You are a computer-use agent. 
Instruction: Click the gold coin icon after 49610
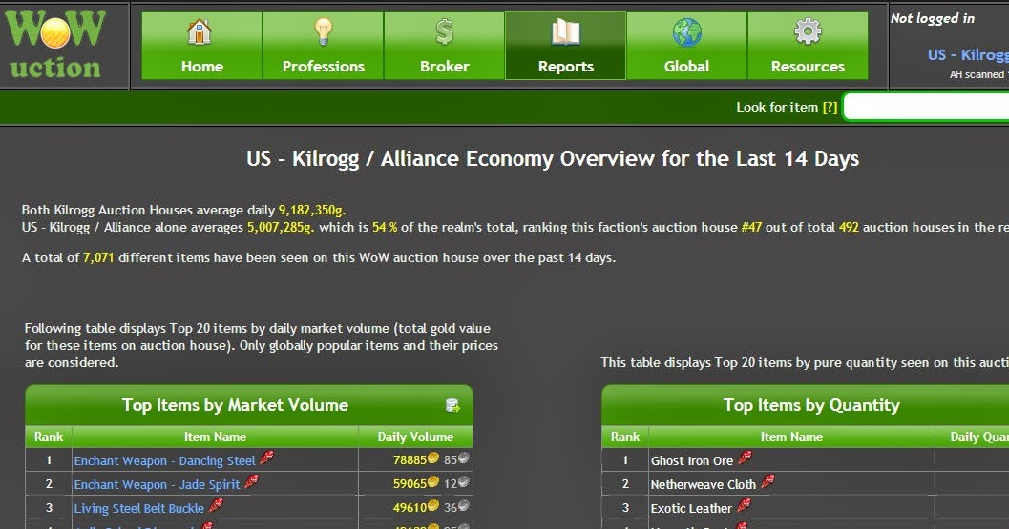coord(433,506)
